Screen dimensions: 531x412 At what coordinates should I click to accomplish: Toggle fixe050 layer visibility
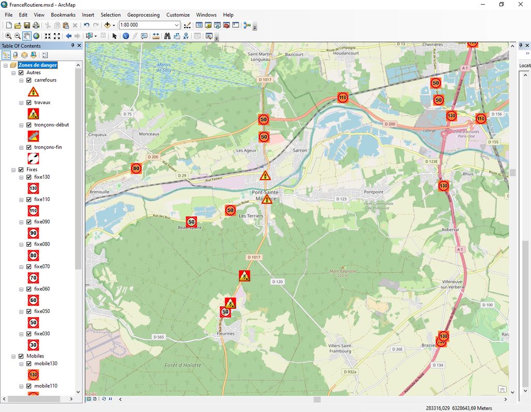coord(29,311)
